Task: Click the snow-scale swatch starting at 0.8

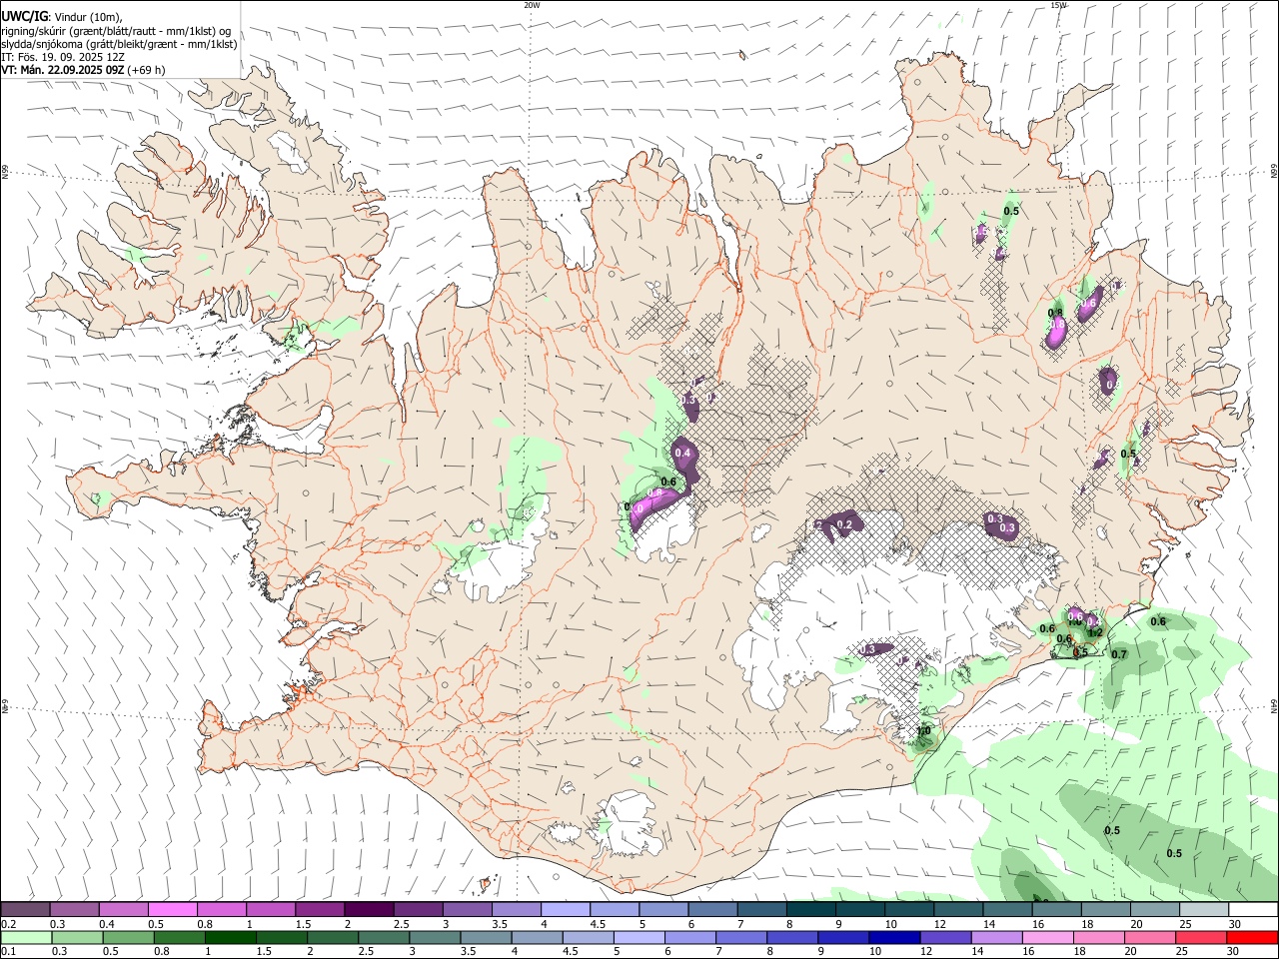Action: 221,909
